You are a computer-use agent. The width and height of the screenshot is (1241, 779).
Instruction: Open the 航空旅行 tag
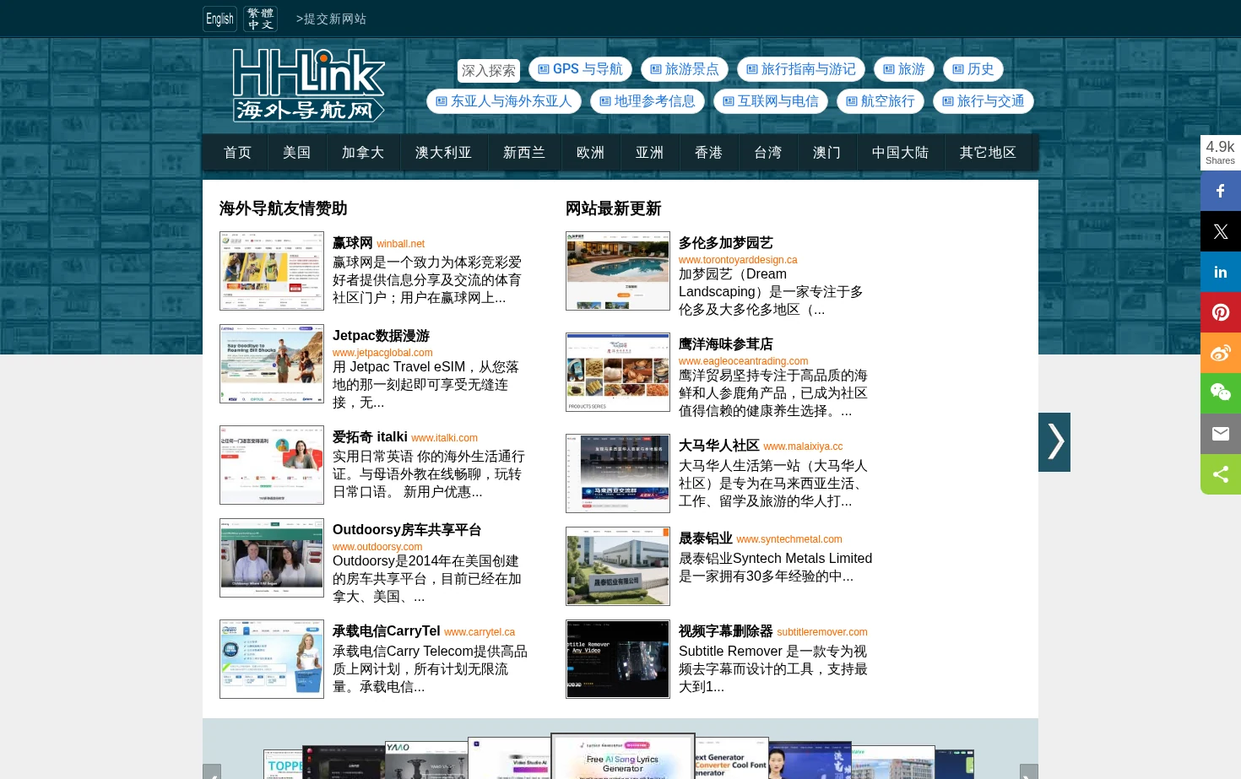(x=881, y=101)
